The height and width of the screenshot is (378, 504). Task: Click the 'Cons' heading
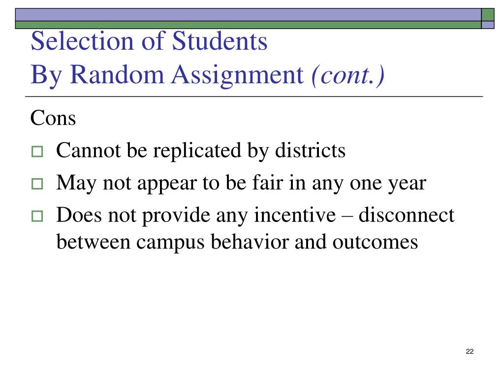point(53,118)
